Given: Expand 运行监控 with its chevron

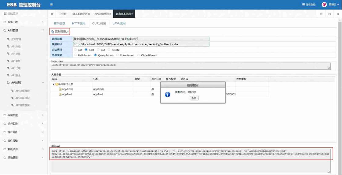Looking at the screenshot, I should (43, 123).
